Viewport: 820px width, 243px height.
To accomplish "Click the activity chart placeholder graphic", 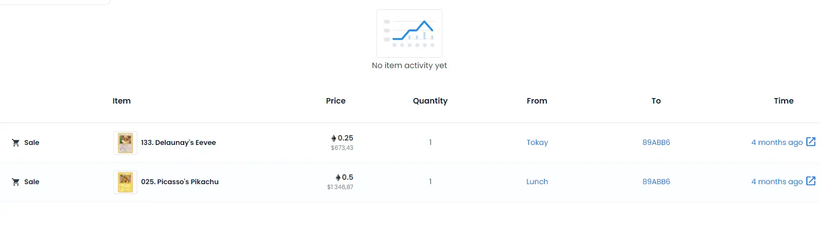I will [x=409, y=33].
